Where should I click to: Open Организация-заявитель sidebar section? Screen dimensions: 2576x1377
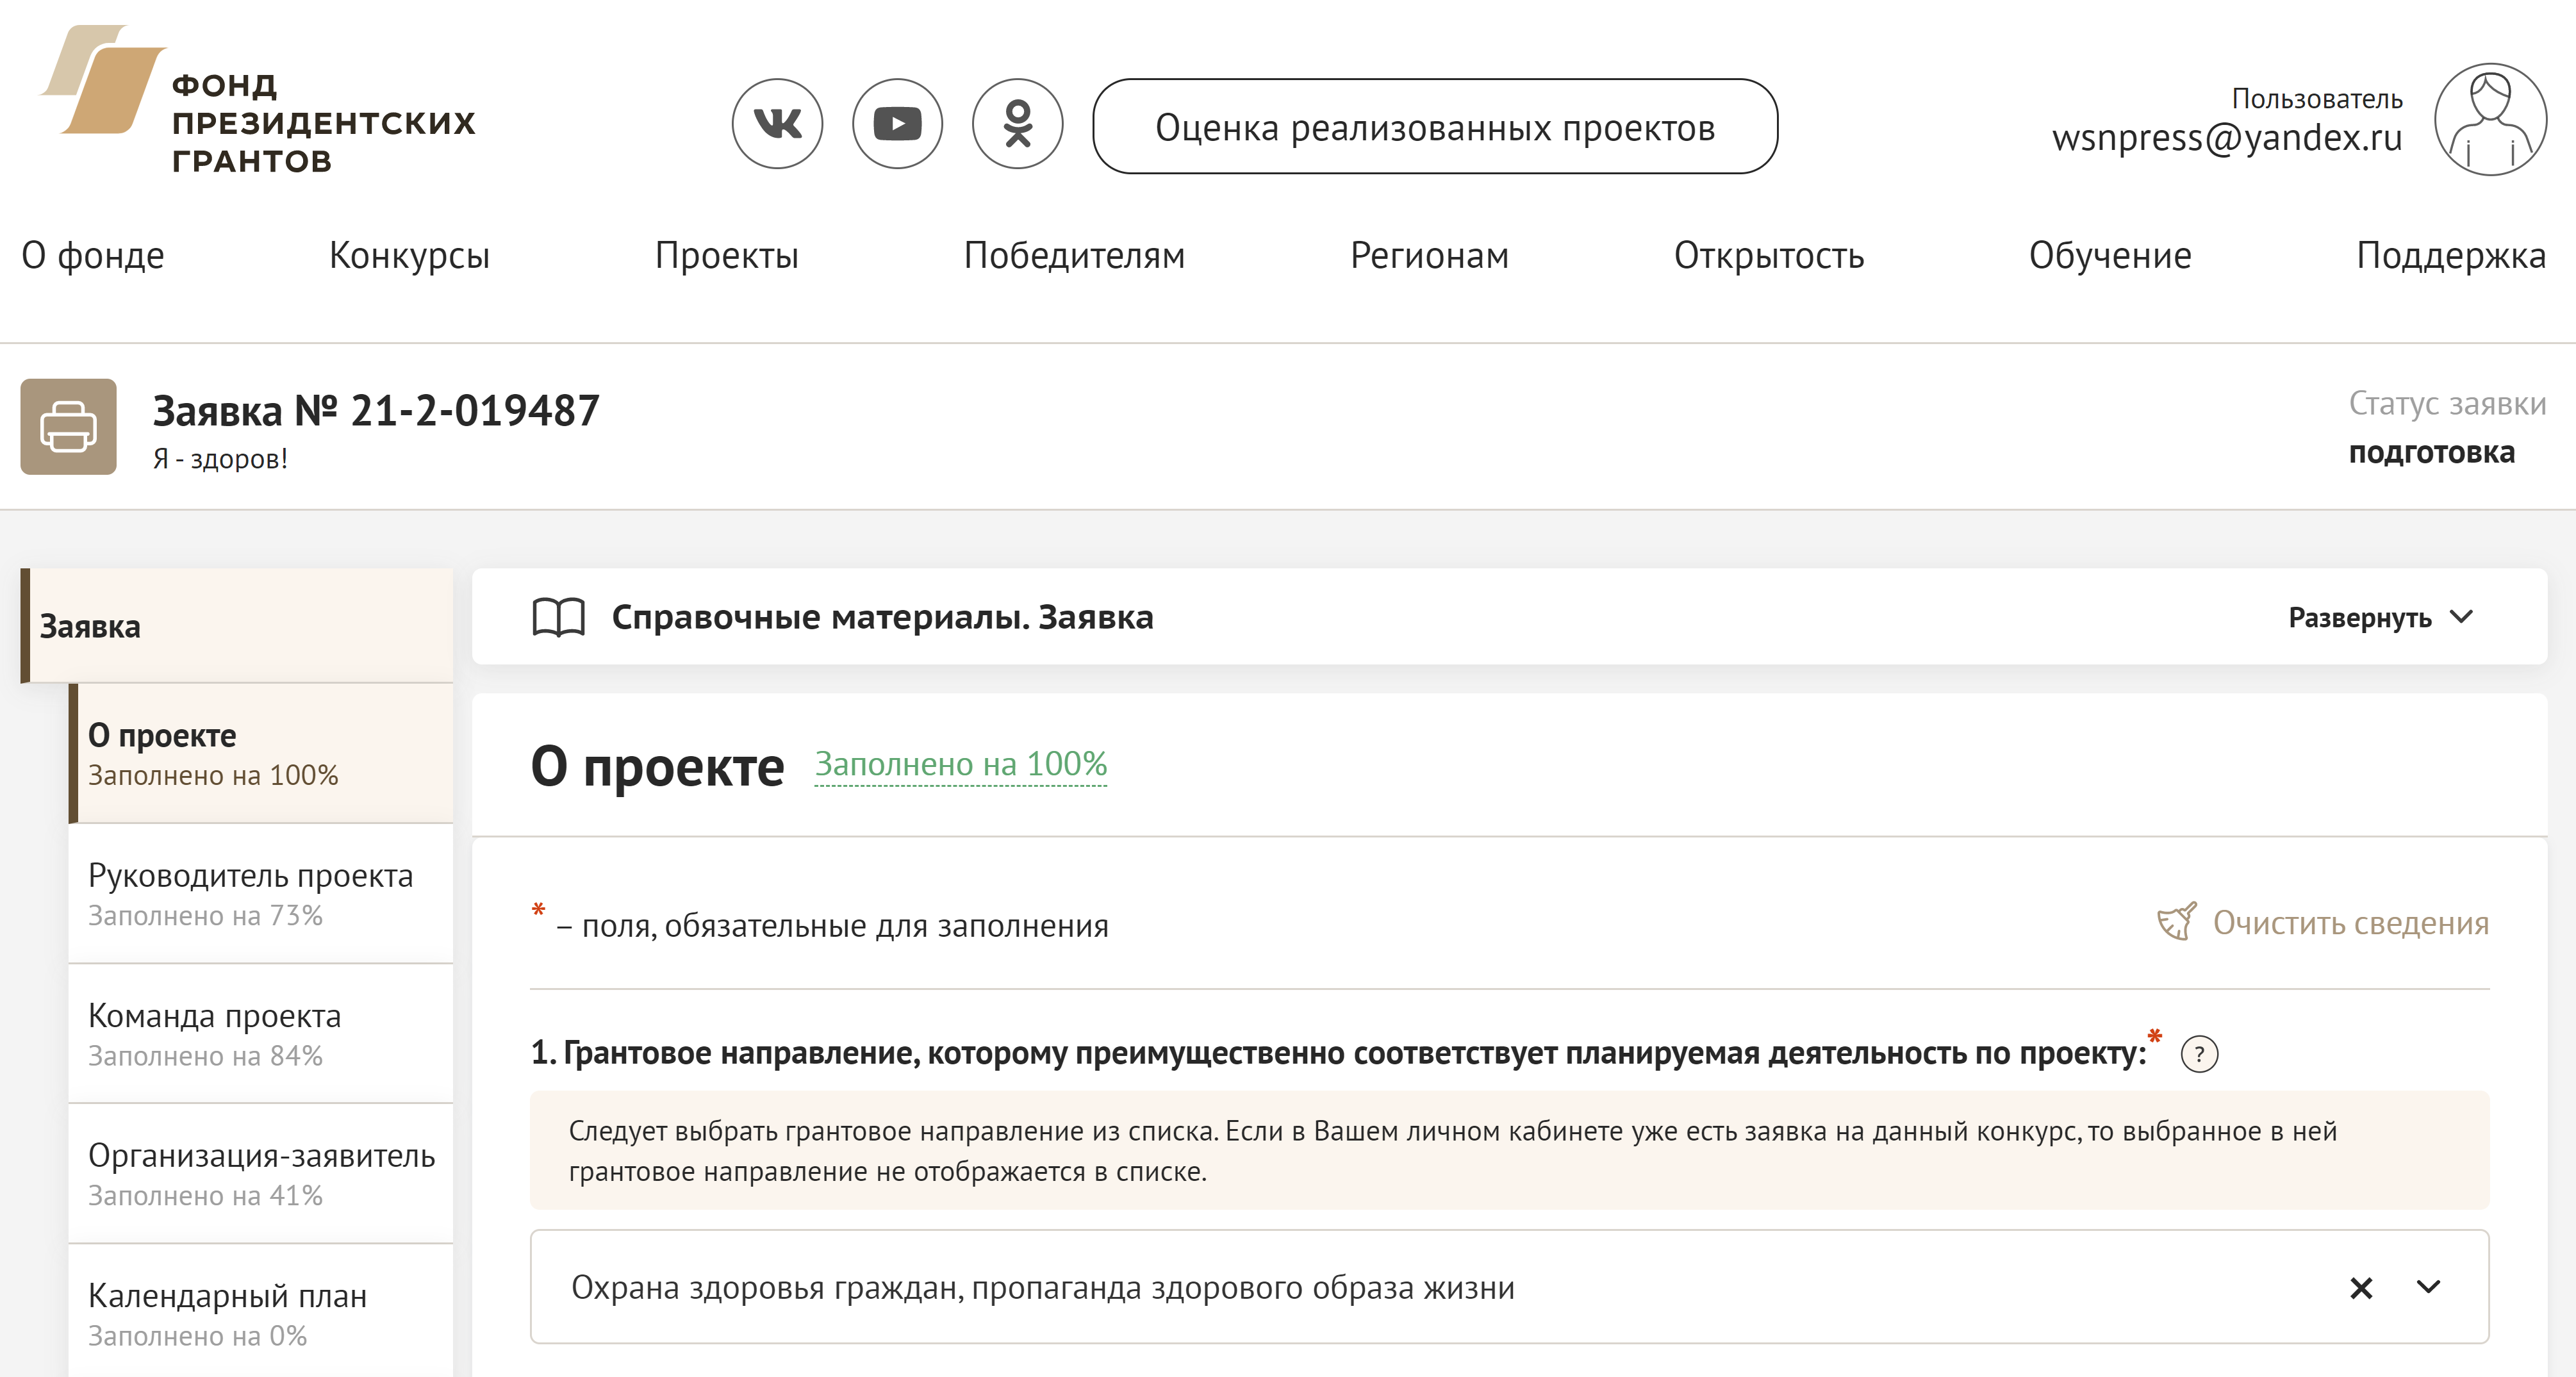pos(261,1174)
